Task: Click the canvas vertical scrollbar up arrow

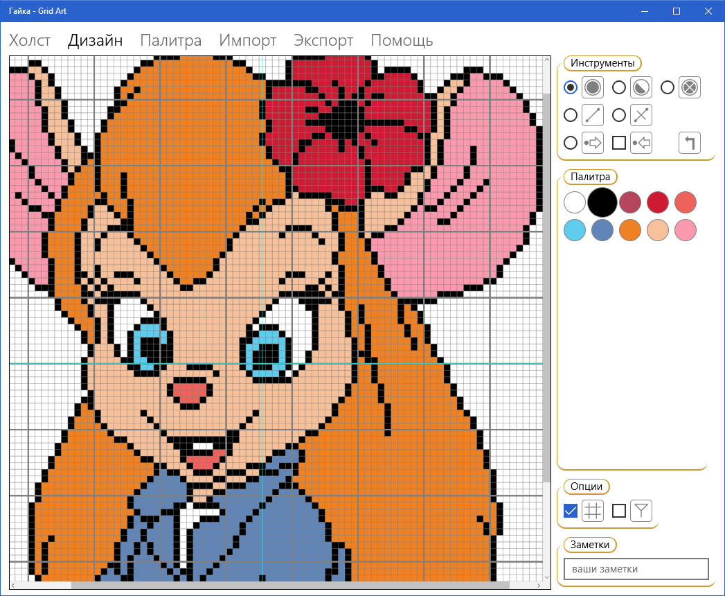Action: [547, 60]
